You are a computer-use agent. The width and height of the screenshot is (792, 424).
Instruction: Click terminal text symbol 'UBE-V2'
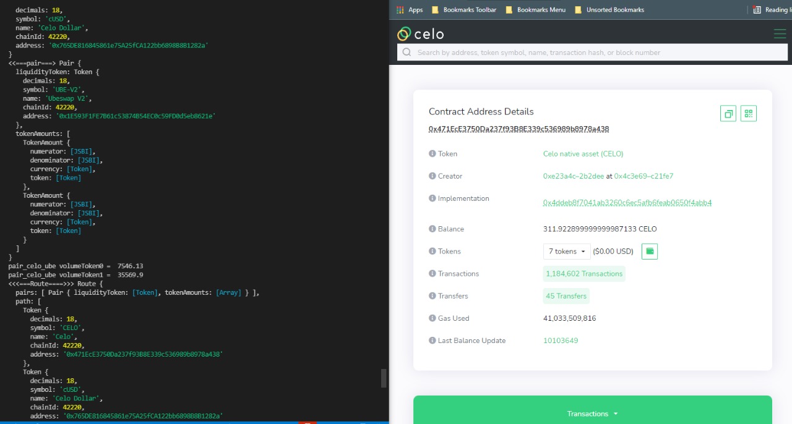[x=52, y=90]
